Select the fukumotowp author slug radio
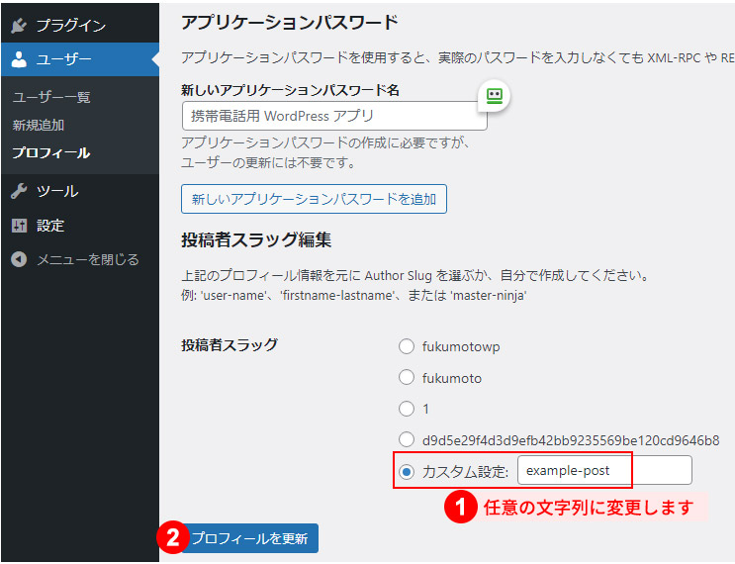 (407, 346)
